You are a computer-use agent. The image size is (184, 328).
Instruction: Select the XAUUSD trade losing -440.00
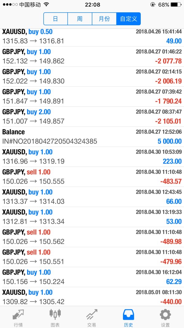(92, 297)
